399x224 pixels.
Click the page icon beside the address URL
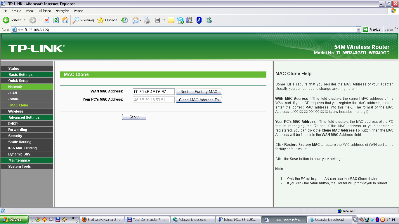coord(14,29)
